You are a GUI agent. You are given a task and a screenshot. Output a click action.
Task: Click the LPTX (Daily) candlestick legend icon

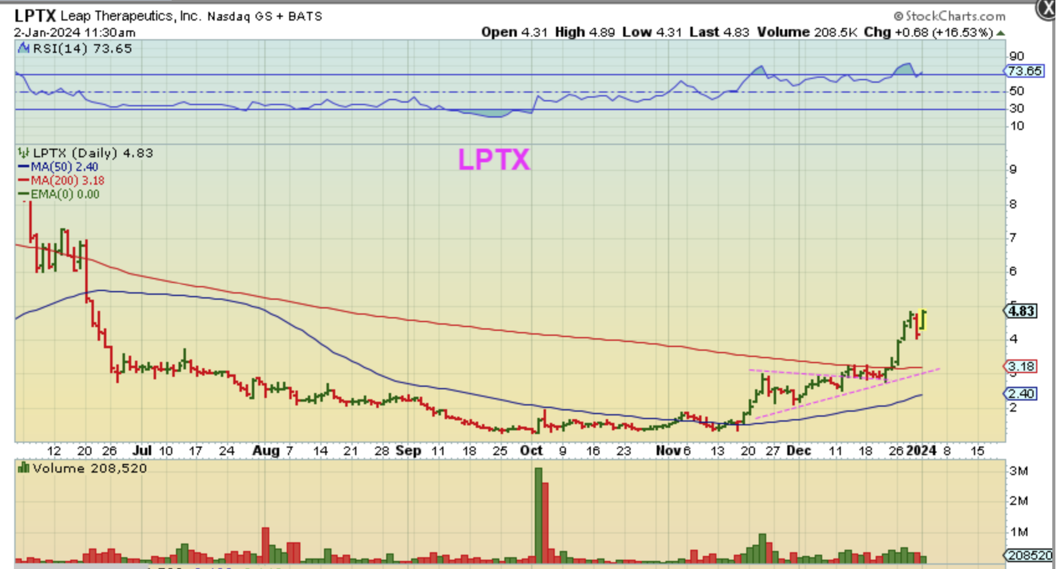tap(24, 153)
